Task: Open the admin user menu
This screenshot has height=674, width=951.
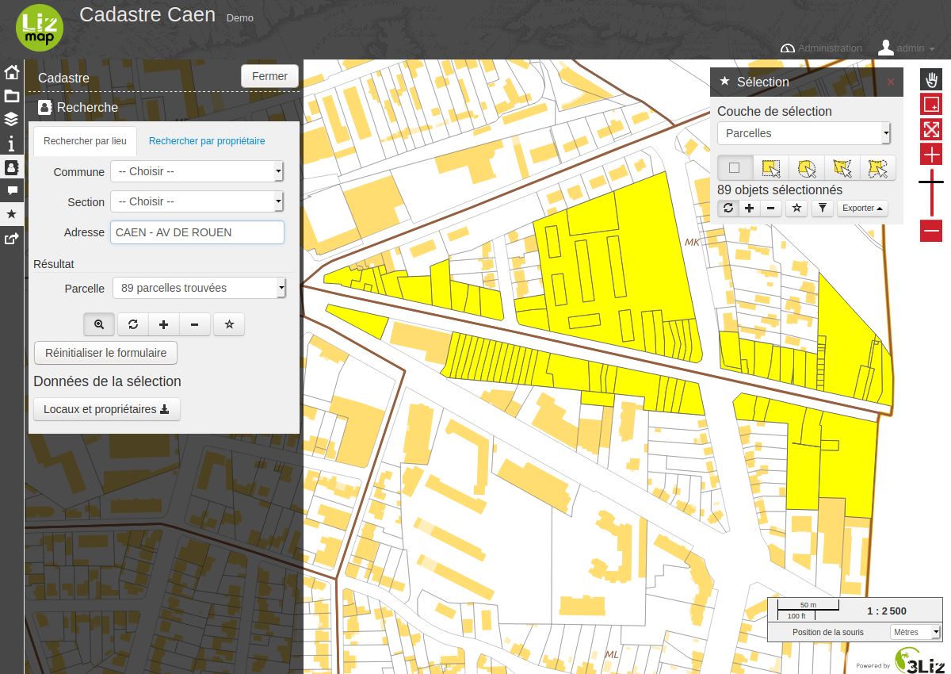Action: point(906,48)
